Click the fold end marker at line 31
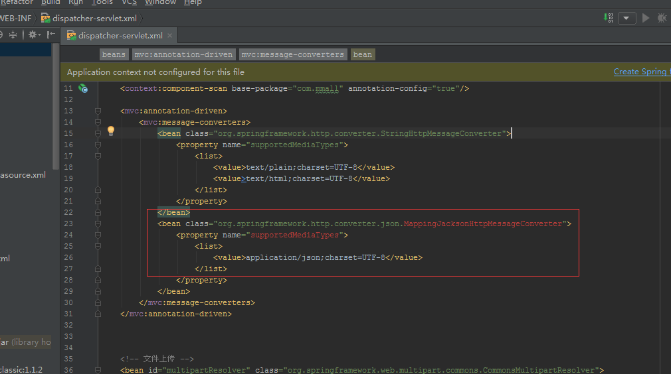Screen dimensions: 671x374 click(98, 314)
